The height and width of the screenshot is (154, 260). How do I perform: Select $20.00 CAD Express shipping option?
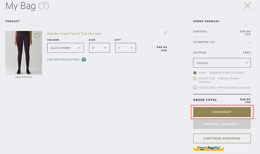coord(195,78)
